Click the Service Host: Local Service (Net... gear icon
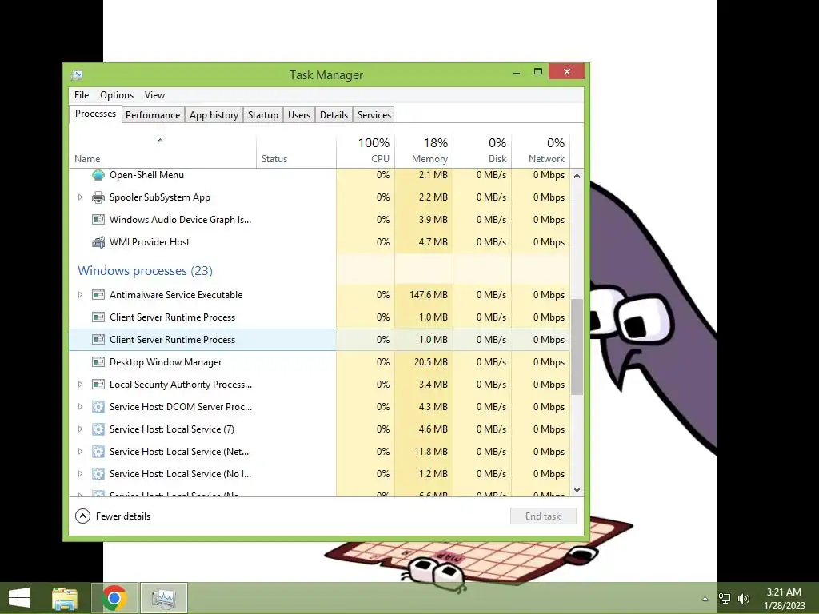This screenshot has width=819, height=614. pos(98,452)
